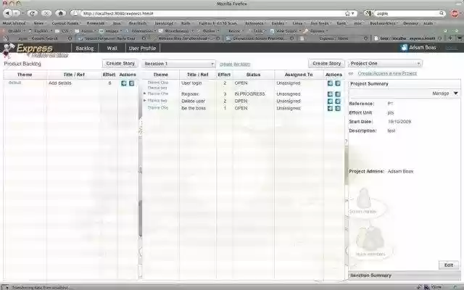464x290 pixels.
Task: Click the logout link next to Adsam Boas
Action: (452, 48)
